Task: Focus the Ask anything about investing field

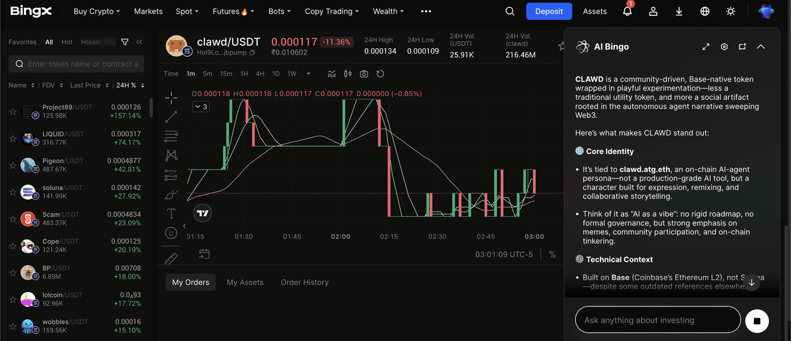Action: point(658,320)
